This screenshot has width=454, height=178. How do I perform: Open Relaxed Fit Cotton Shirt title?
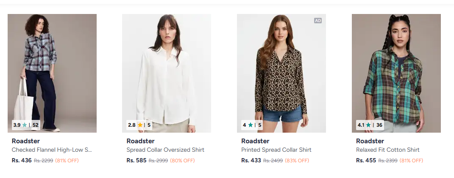388,150
